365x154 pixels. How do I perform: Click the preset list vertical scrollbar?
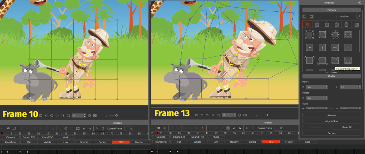point(360,42)
